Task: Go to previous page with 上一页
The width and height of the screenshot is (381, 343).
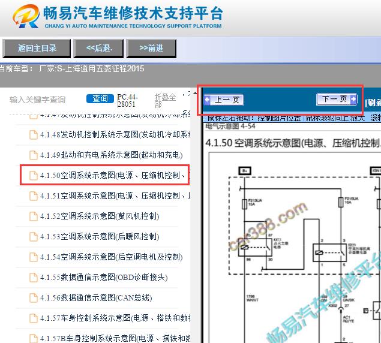Action: (224, 100)
